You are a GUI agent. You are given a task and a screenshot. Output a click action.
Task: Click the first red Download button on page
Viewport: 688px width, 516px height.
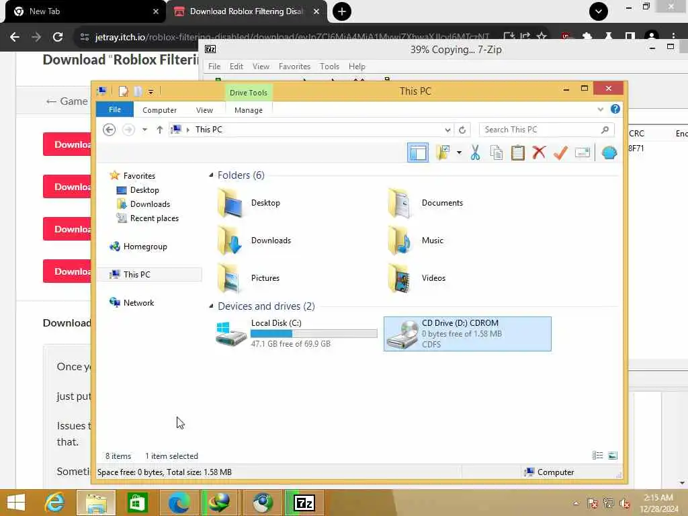(x=67, y=144)
